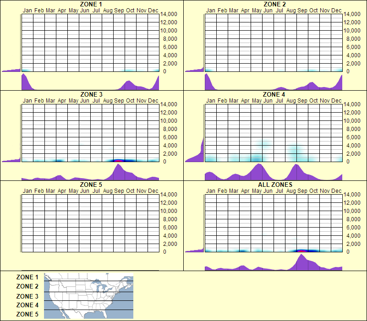Click the 10,000 value on Zone 2 axis
This screenshot has width=367, height=321.
pyautogui.click(x=352, y=30)
